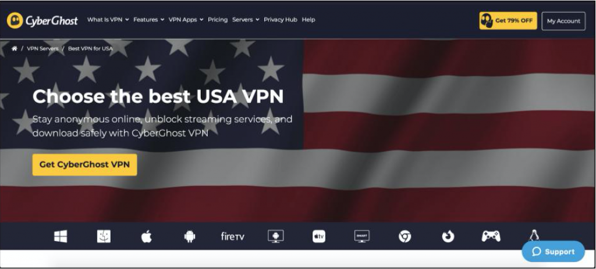This screenshot has height=269, width=596.
Task: Open the Support chat button
Action: coord(553,252)
